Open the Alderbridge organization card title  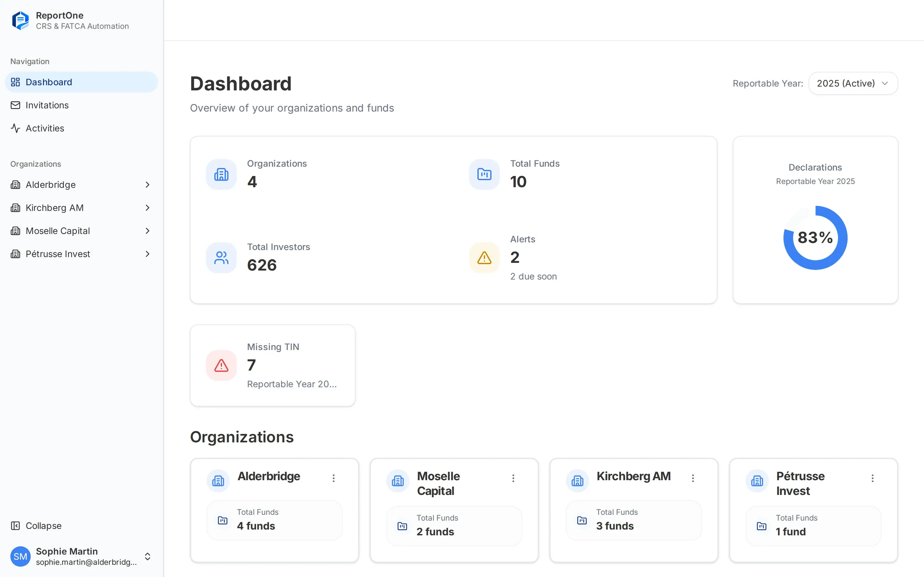click(269, 476)
